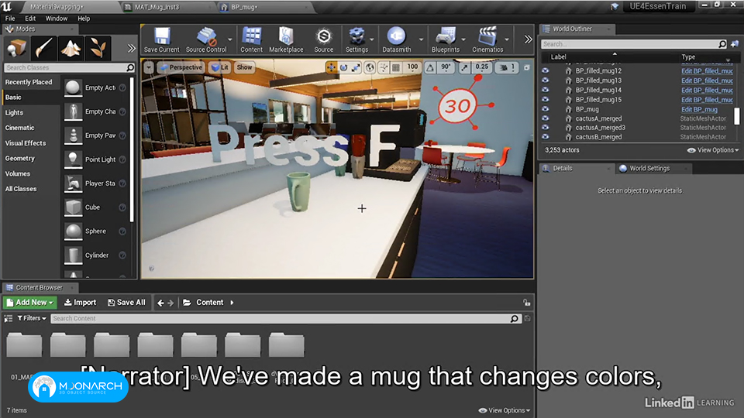744x418 pixels.
Task: Click the Point Light actor icon
Action: tap(73, 159)
